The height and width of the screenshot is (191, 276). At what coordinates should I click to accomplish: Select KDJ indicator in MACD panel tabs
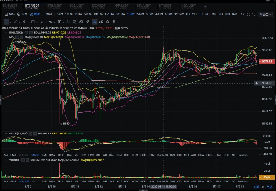click(119, 155)
